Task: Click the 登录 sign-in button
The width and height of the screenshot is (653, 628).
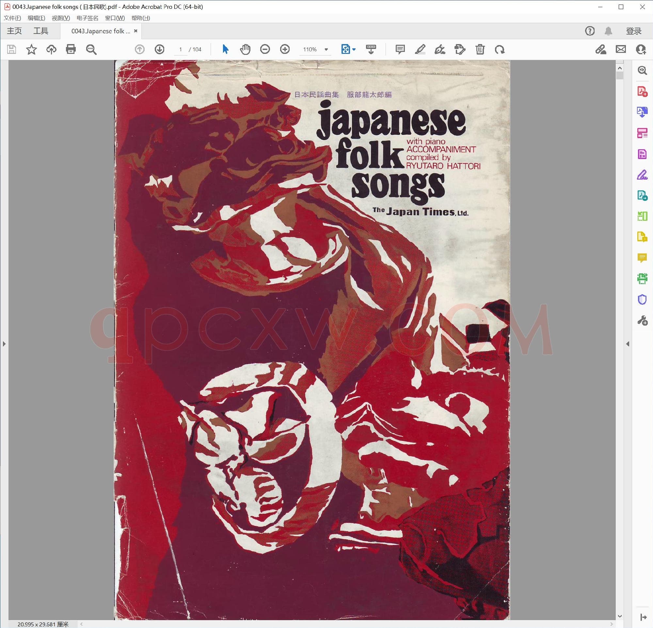Action: click(x=633, y=31)
